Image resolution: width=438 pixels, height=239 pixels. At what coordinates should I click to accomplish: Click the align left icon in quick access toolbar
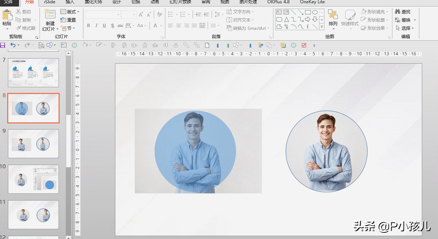[113, 45]
